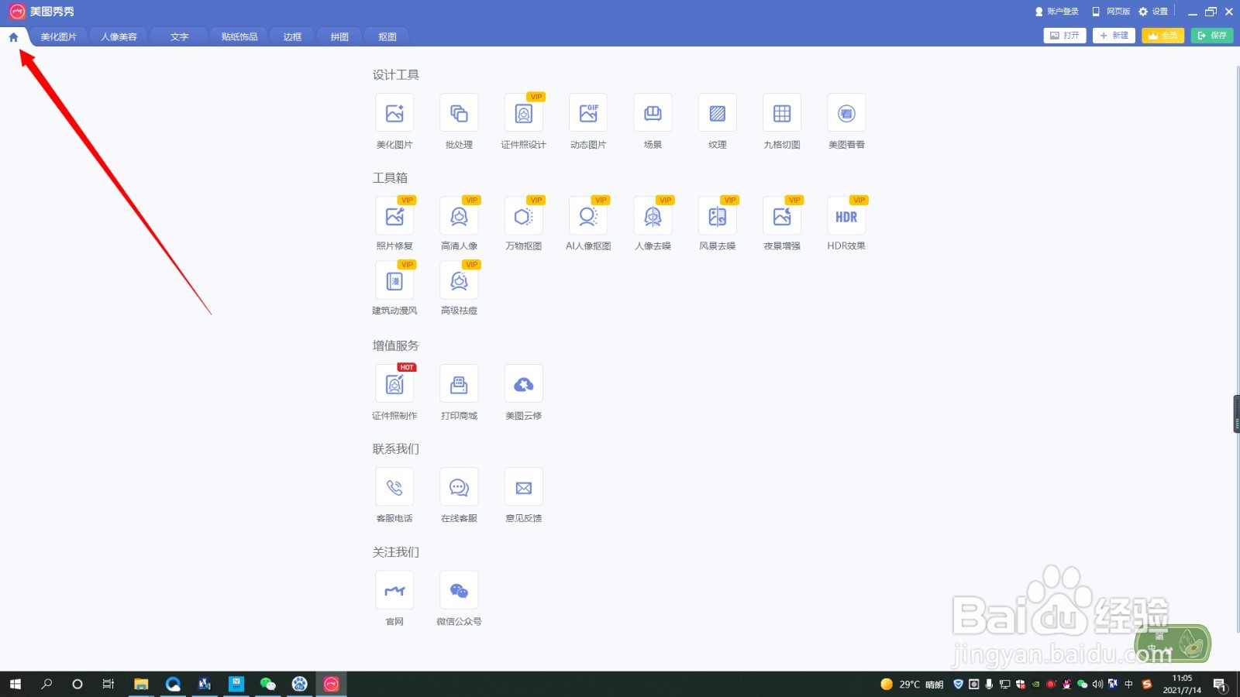Select the 万物抠图 cutout tool
The height and width of the screenshot is (697, 1240).
click(524, 216)
